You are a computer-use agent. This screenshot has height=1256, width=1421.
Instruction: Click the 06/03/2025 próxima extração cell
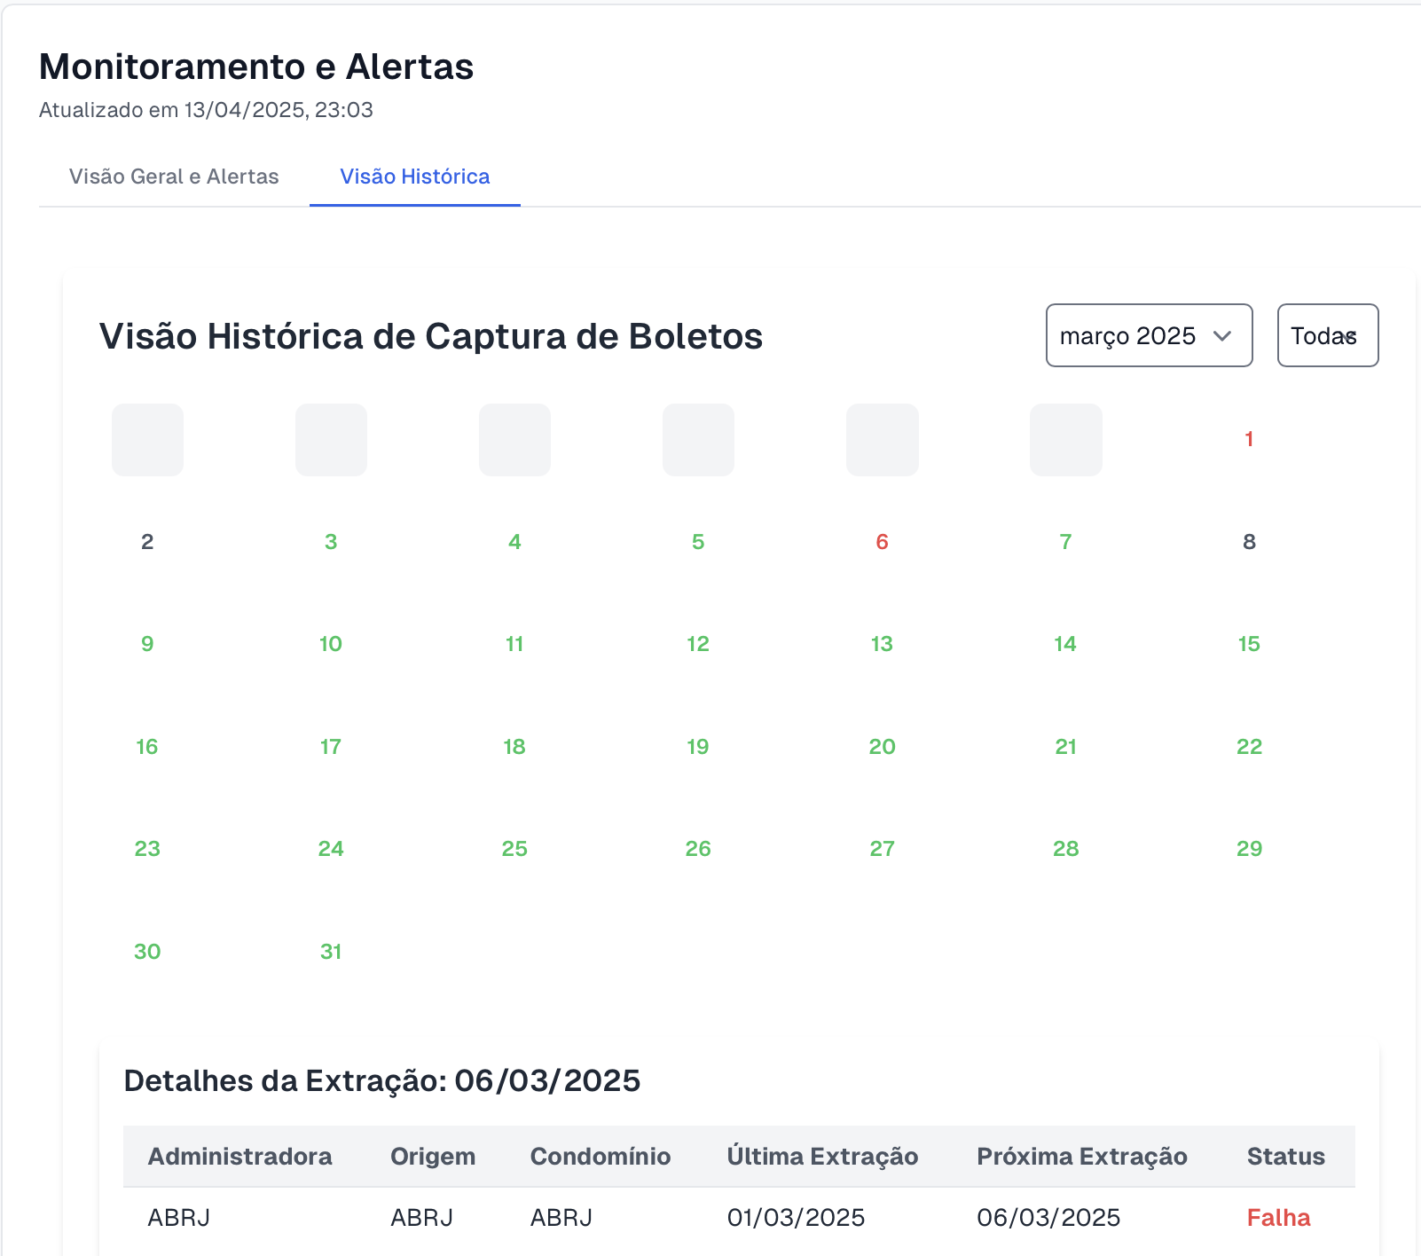point(1048,1218)
